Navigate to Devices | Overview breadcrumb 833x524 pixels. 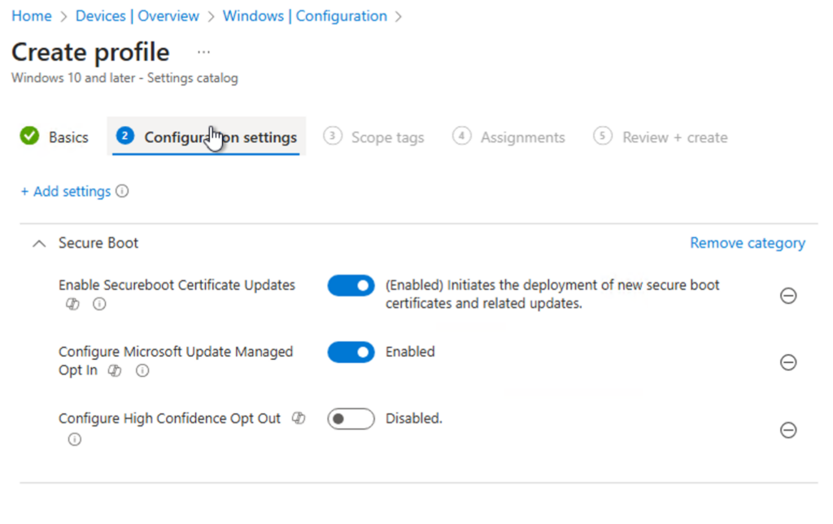137,16
